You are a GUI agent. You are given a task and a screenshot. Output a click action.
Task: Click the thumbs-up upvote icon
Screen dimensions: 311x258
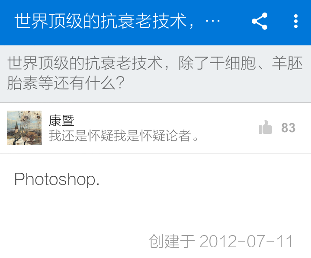[x=266, y=127]
